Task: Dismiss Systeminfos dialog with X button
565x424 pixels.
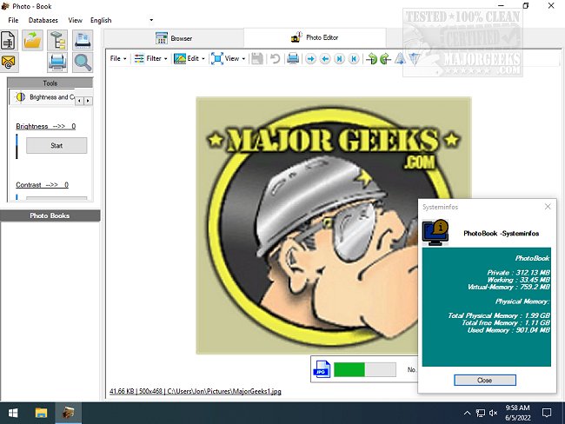Action: coord(548,207)
